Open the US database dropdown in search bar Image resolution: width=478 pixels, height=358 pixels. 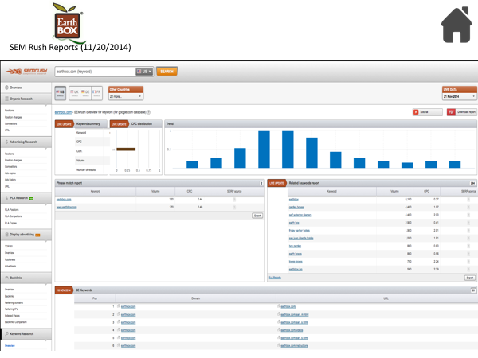click(144, 72)
